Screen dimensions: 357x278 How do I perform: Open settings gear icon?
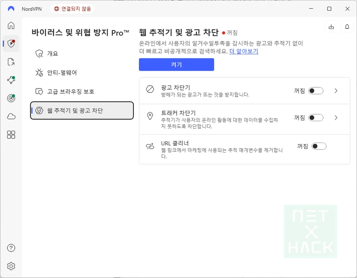pyautogui.click(x=11, y=266)
